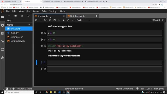Click Welcome to Jupyter Lab tutorial markdown
Viewport: 167px width, 94px height.
pyautogui.click(x=64, y=56)
